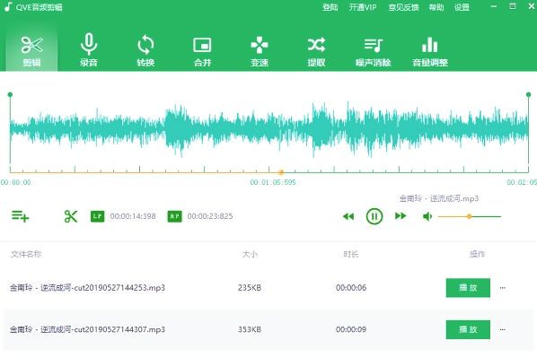Click the scissors cut icon beside LP
Image resolution: width=537 pixels, height=358 pixels.
tap(71, 216)
